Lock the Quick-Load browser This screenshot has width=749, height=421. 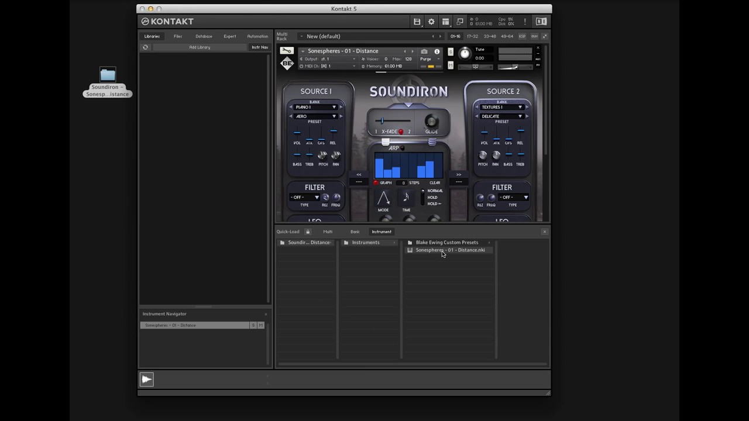coord(308,232)
